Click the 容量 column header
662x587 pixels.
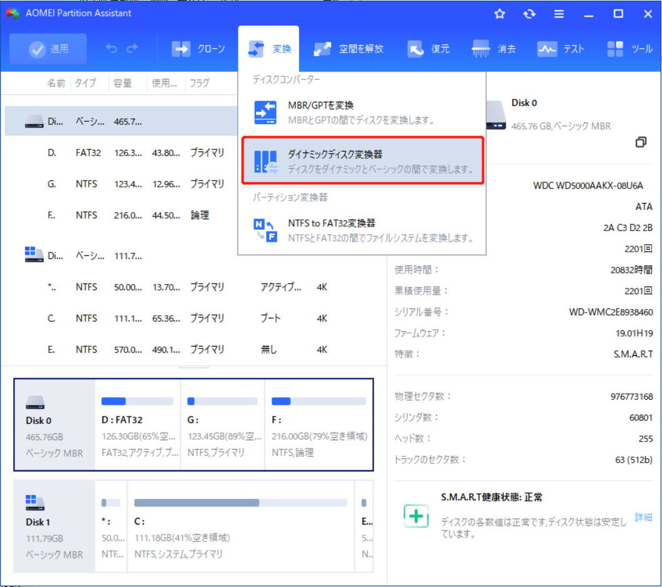(x=123, y=83)
